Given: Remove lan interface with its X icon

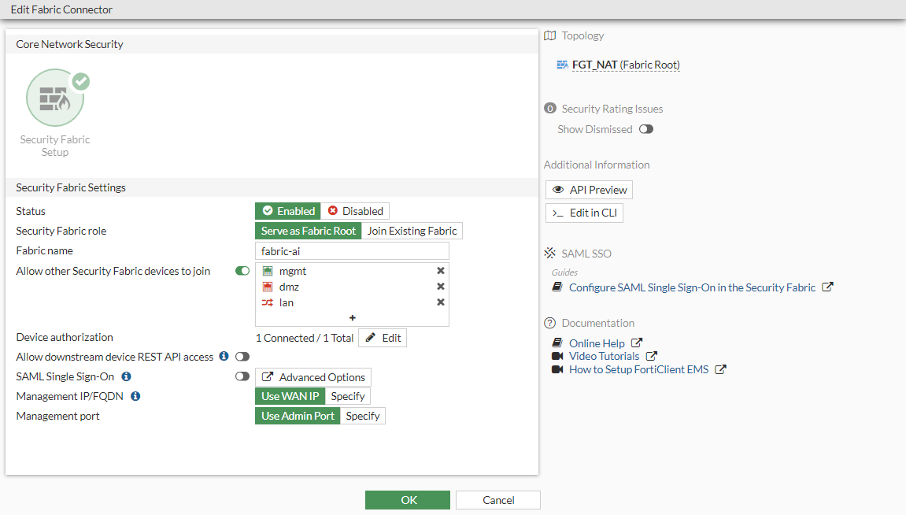Looking at the screenshot, I should pos(441,302).
